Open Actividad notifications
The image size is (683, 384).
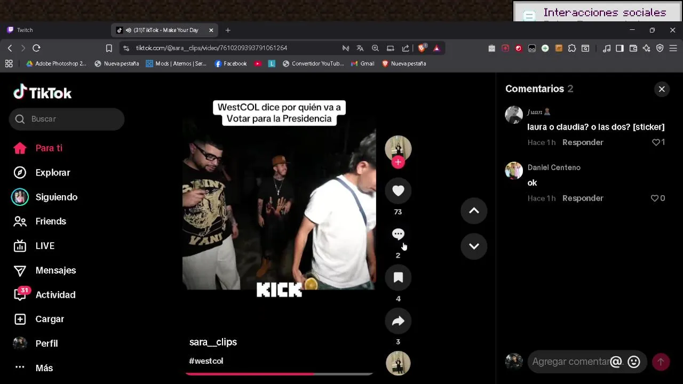pyautogui.click(x=44, y=295)
